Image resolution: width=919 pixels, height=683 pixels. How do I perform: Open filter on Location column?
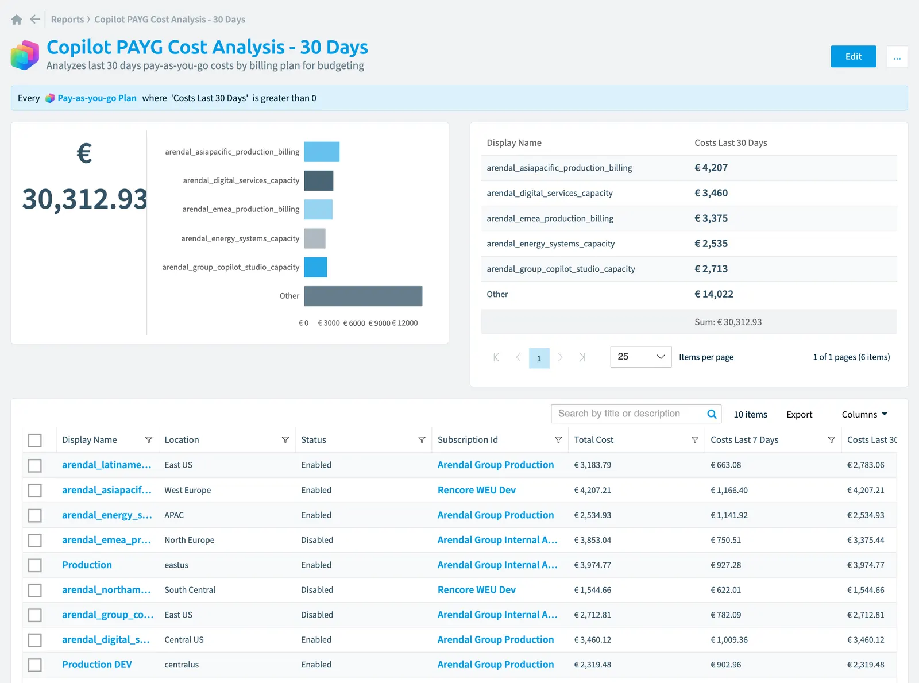pyautogui.click(x=285, y=440)
